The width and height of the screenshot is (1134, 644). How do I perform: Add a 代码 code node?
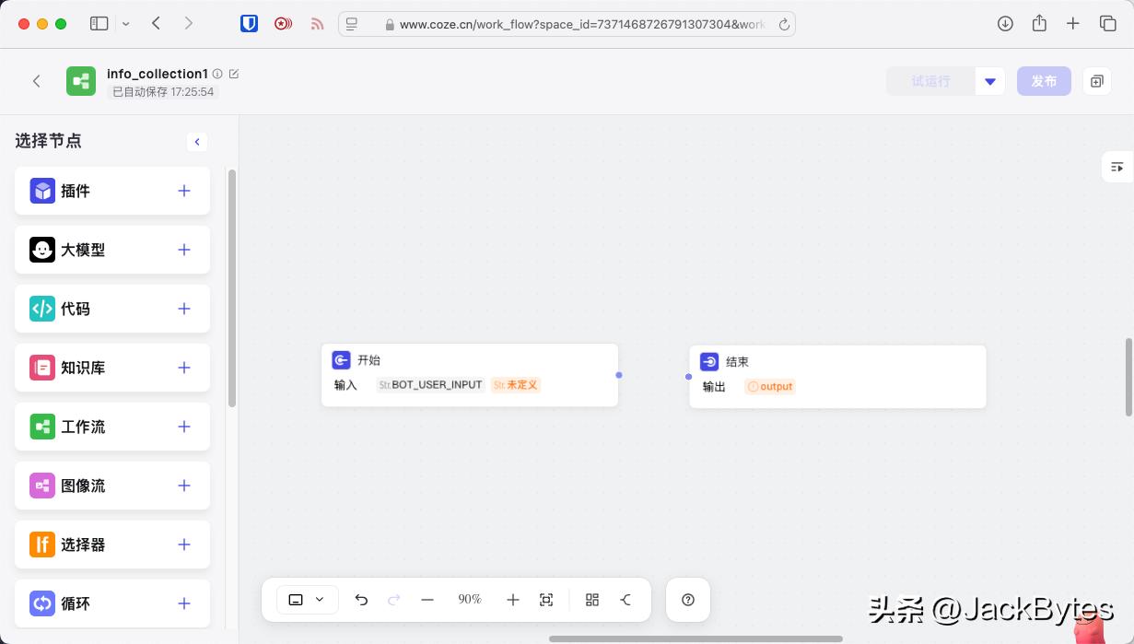(184, 309)
